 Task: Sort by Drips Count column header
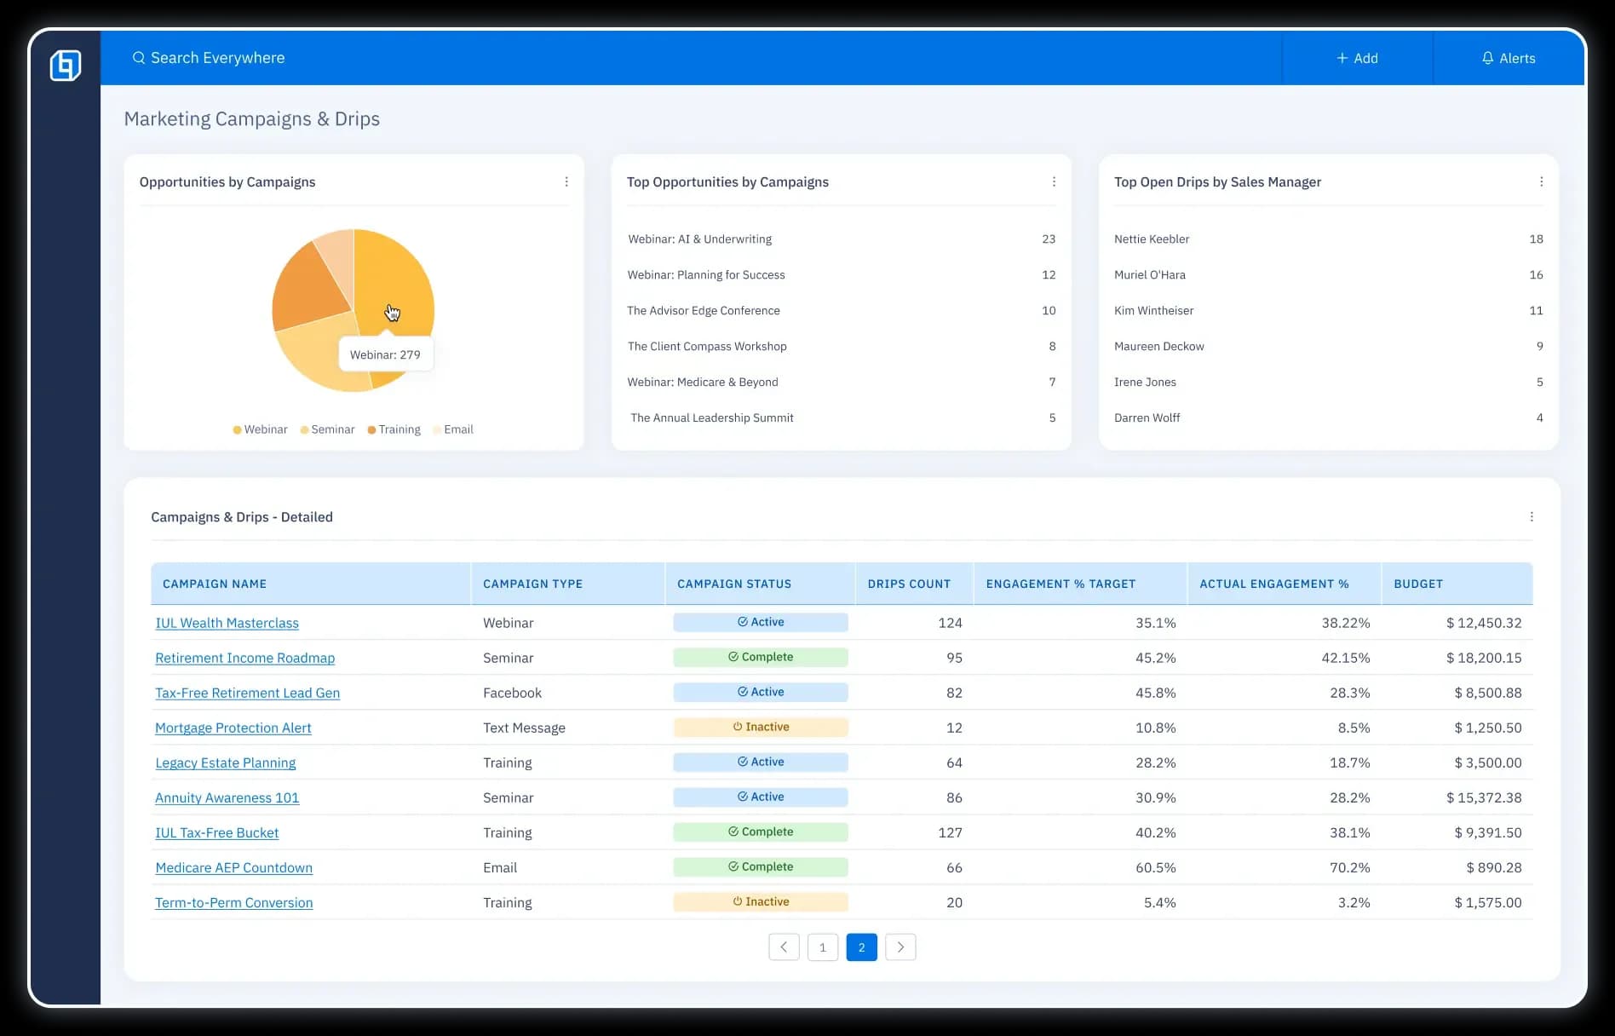click(908, 584)
